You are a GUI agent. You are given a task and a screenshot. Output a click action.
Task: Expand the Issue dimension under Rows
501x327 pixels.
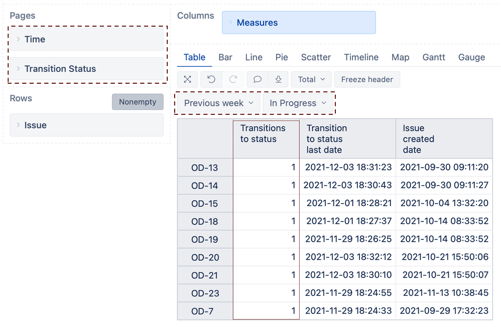click(19, 125)
